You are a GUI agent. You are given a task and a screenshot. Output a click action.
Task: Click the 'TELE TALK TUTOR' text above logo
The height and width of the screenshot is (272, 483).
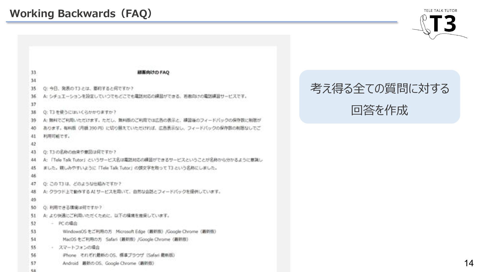pos(440,11)
